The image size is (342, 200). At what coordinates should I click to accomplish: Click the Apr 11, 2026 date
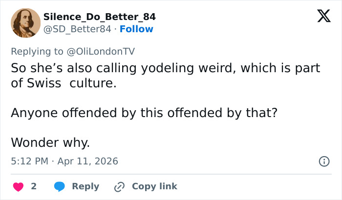pos(87,161)
